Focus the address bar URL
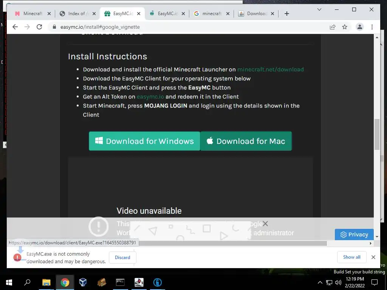The image size is (387, 290). [100, 27]
